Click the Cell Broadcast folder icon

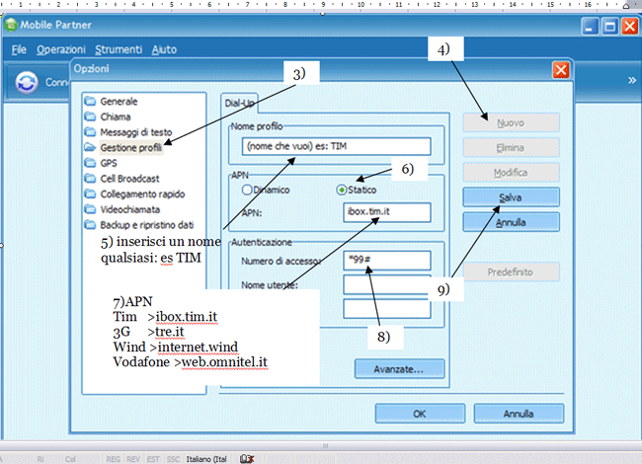(89, 179)
